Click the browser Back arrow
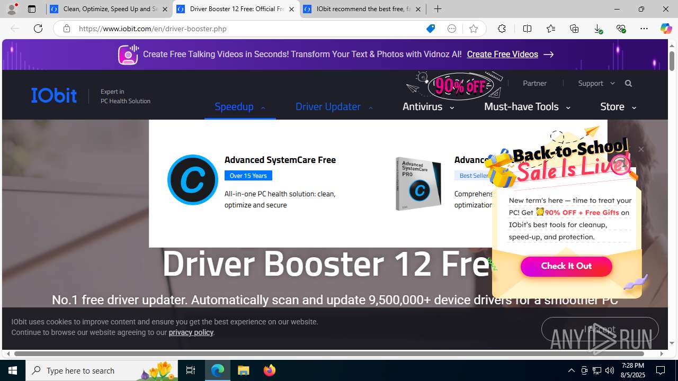This screenshot has height=381, width=678. point(15,29)
